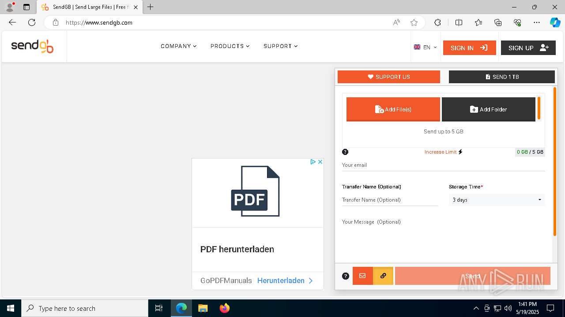Open the AdChoices icon on ad

point(313,162)
